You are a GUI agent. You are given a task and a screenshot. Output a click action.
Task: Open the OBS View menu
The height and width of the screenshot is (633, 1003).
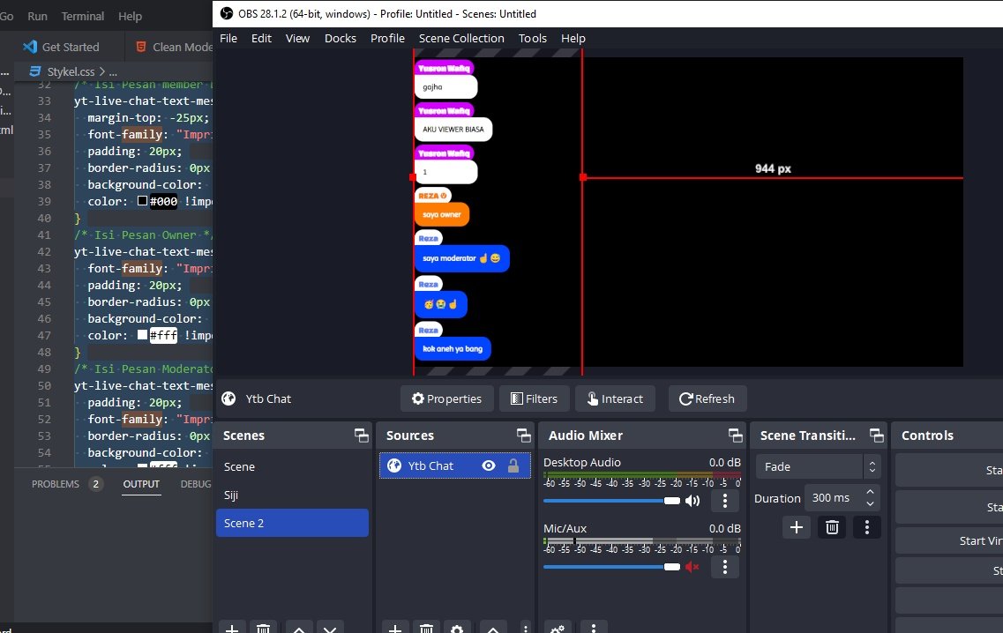[x=297, y=39]
